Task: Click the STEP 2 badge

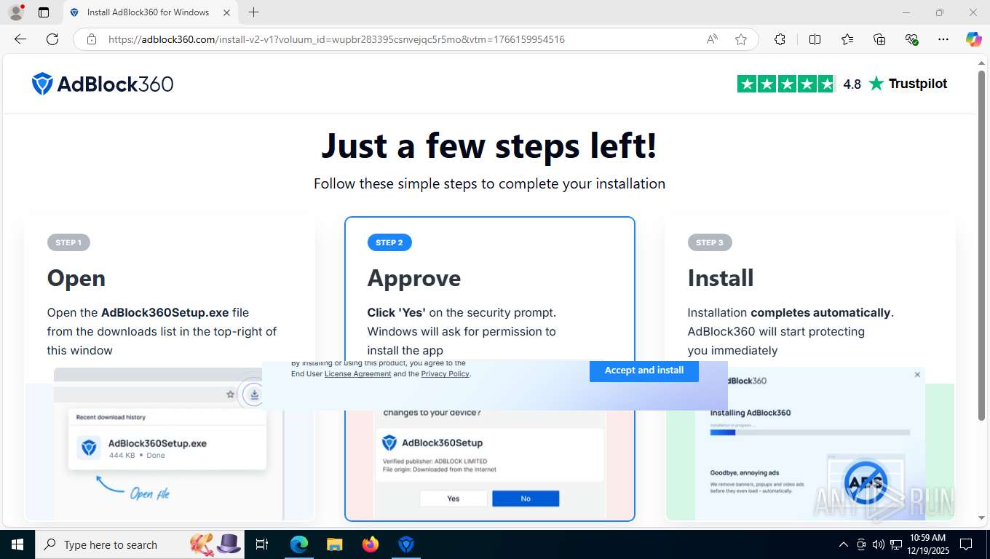Action: point(389,242)
